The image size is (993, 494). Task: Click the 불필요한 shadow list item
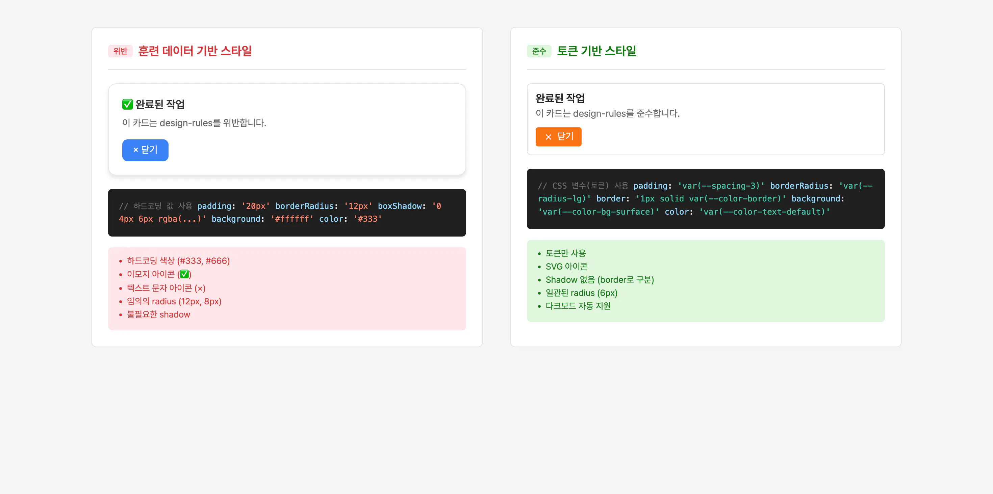(x=158, y=314)
